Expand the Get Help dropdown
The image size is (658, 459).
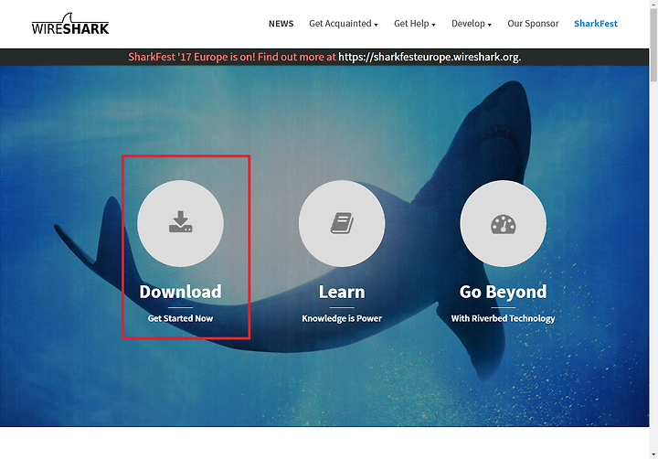415,24
